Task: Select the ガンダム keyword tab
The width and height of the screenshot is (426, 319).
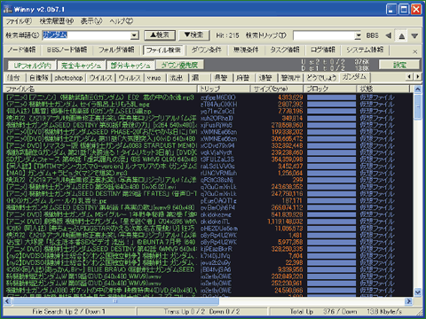Action: click(x=354, y=77)
